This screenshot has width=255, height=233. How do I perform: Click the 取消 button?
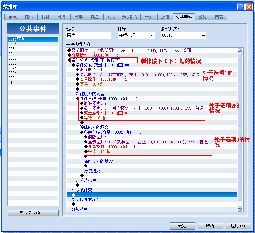point(210,226)
